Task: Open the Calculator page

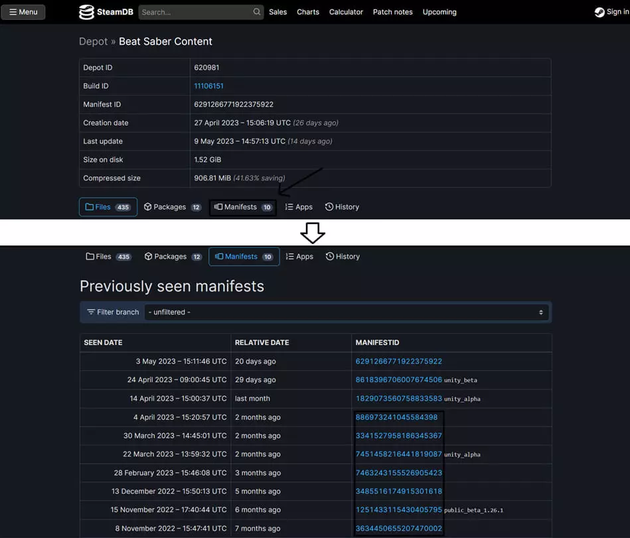Action: (x=346, y=12)
